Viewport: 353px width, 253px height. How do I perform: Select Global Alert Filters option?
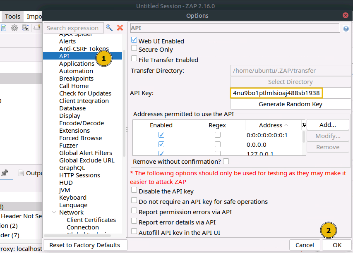coord(86,153)
